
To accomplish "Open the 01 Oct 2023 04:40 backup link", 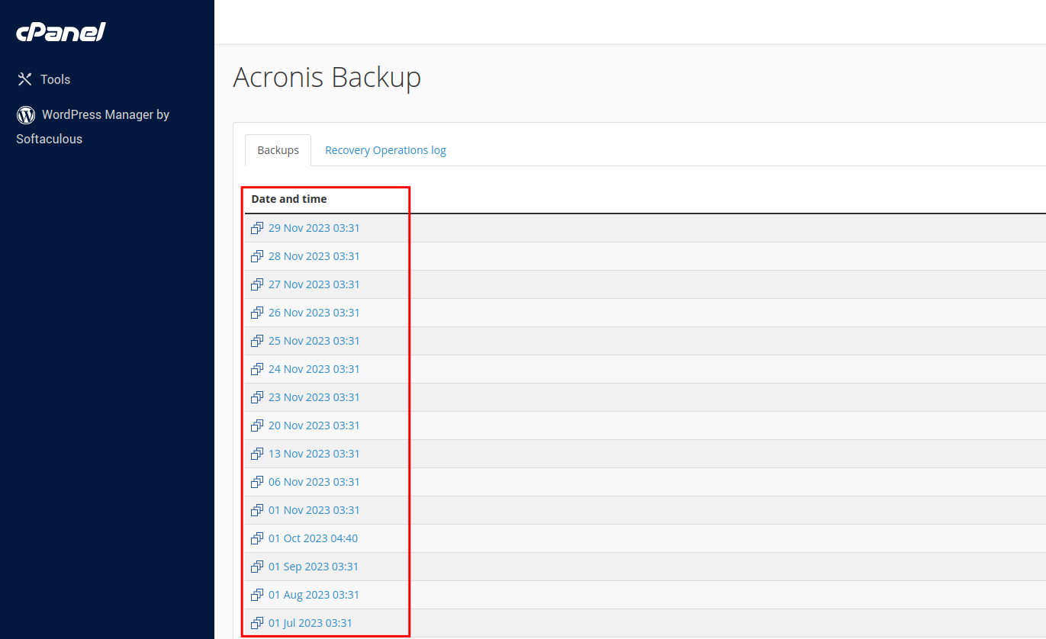I will (x=313, y=538).
